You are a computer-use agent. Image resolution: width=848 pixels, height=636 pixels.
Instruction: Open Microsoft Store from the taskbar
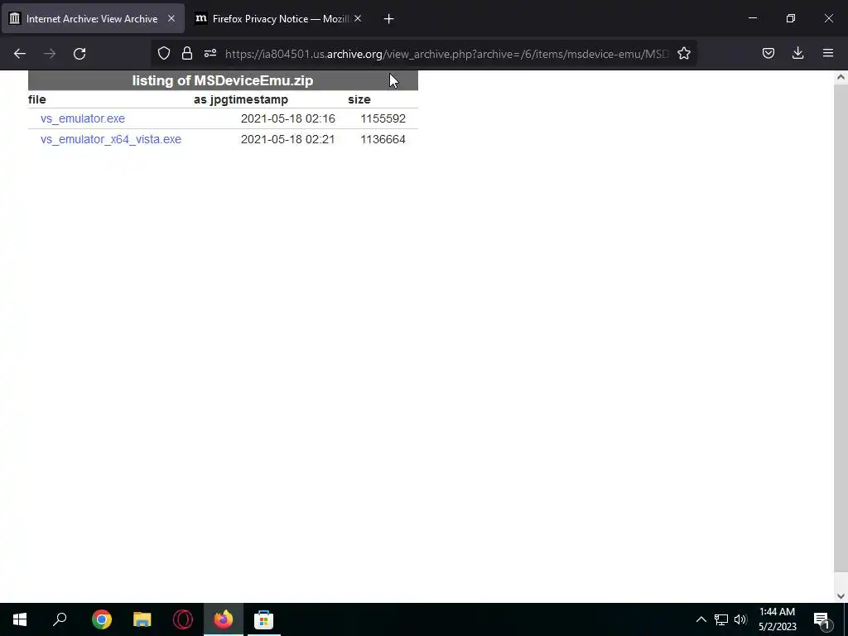264,619
